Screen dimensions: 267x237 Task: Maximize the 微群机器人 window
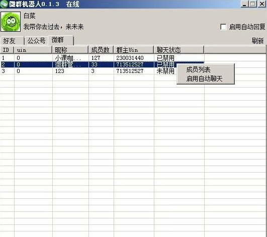click(253, 4)
